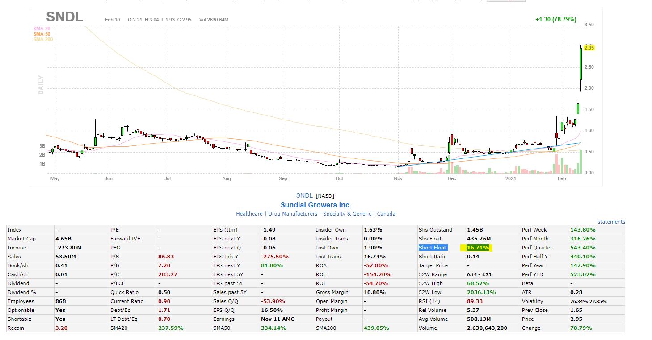Image resolution: width=652 pixels, height=340 pixels.
Task: Click the Shs Float value 435.76M
Action: (x=479, y=239)
